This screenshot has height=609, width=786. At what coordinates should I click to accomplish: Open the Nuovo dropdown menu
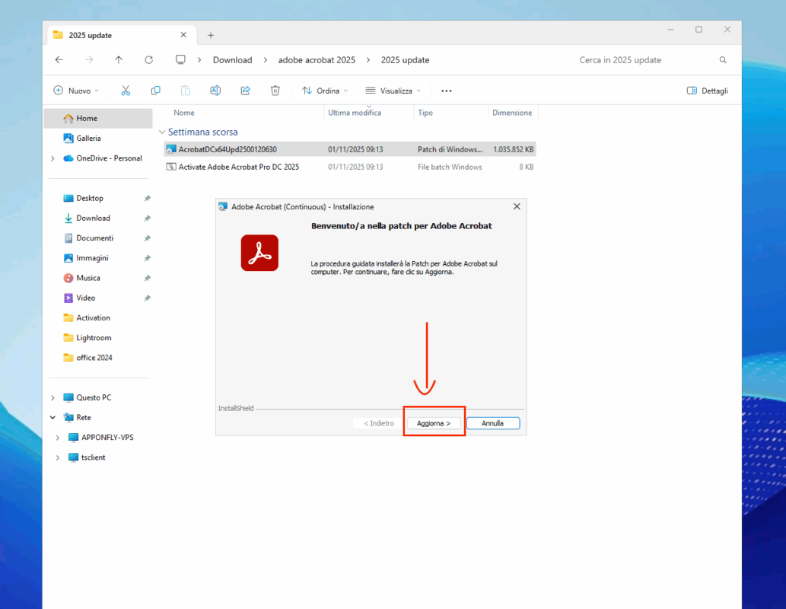76,91
